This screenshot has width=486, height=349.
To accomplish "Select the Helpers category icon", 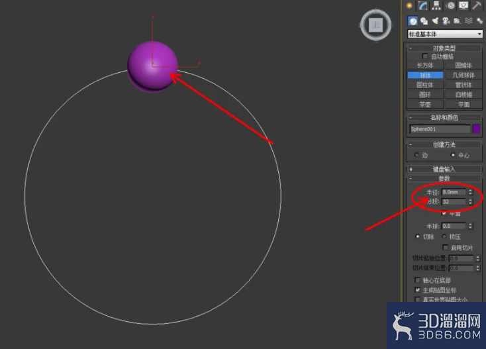I will (457, 21).
